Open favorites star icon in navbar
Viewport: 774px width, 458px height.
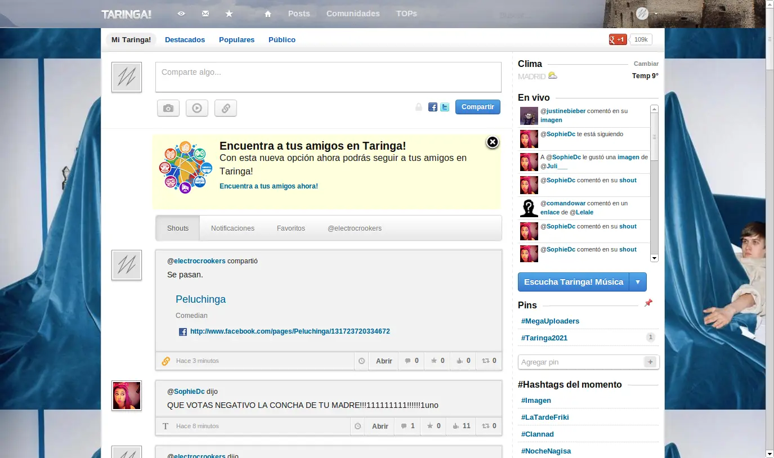click(229, 14)
